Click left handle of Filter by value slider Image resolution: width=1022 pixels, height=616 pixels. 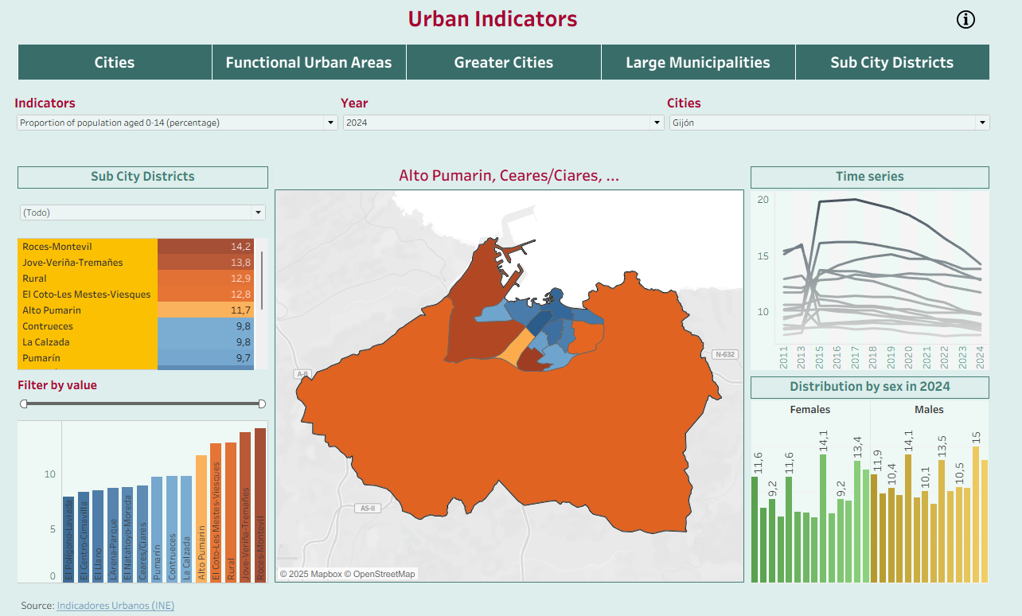[24, 404]
